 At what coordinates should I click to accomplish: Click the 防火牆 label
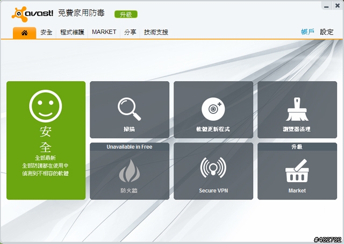pyautogui.click(x=129, y=190)
